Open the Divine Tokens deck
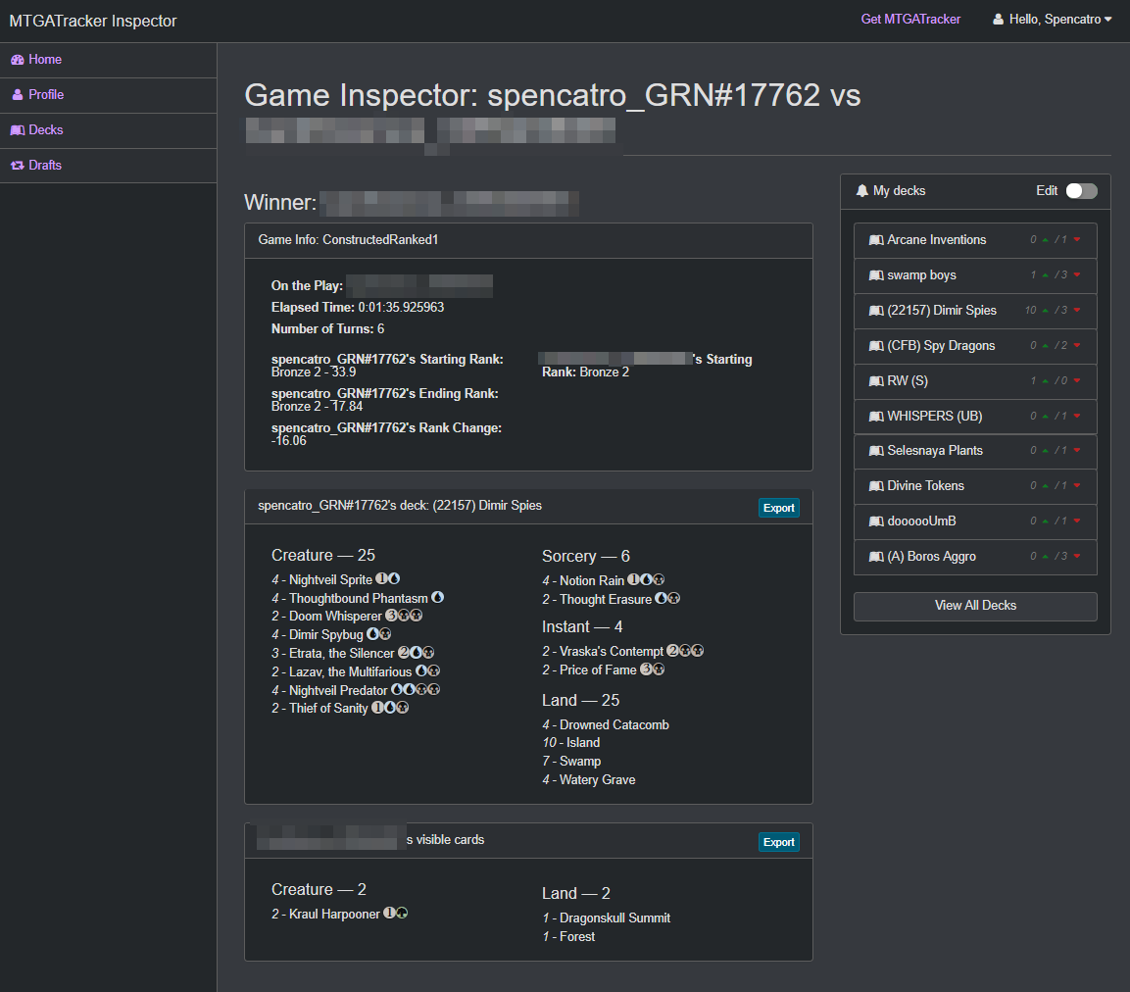This screenshot has height=992, width=1130. click(975, 486)
